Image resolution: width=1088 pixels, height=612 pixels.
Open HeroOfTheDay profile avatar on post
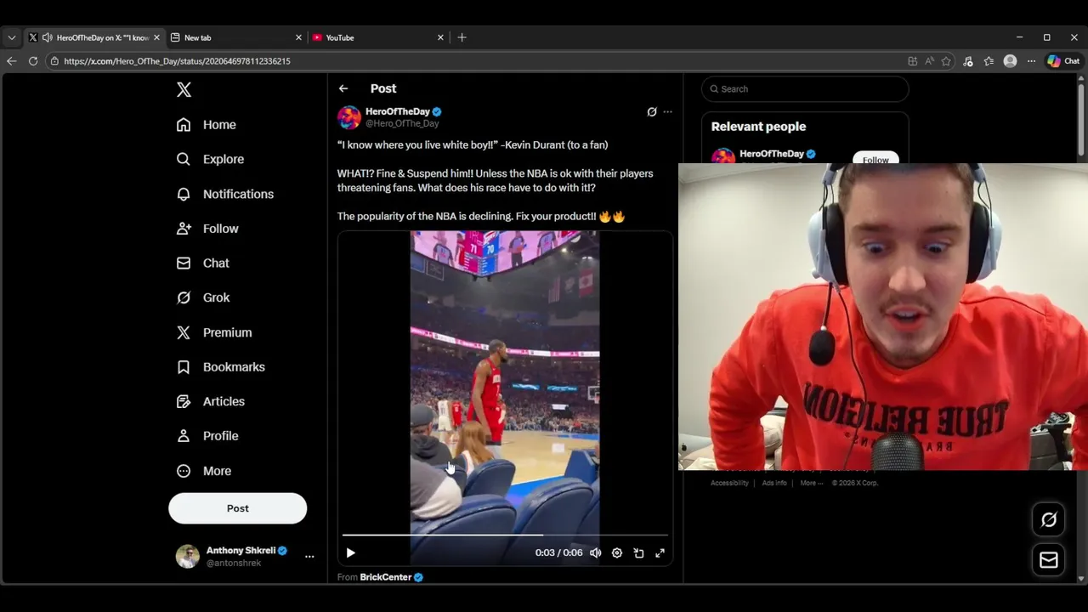(349, 117)
